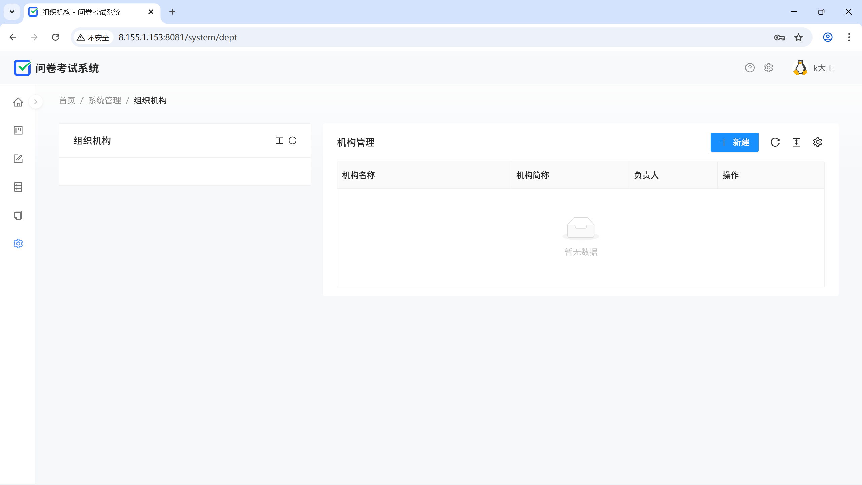Open the kanban board sidebar icon
The width and height of the screenshot is (862, 485).
(x=18, y=130)
